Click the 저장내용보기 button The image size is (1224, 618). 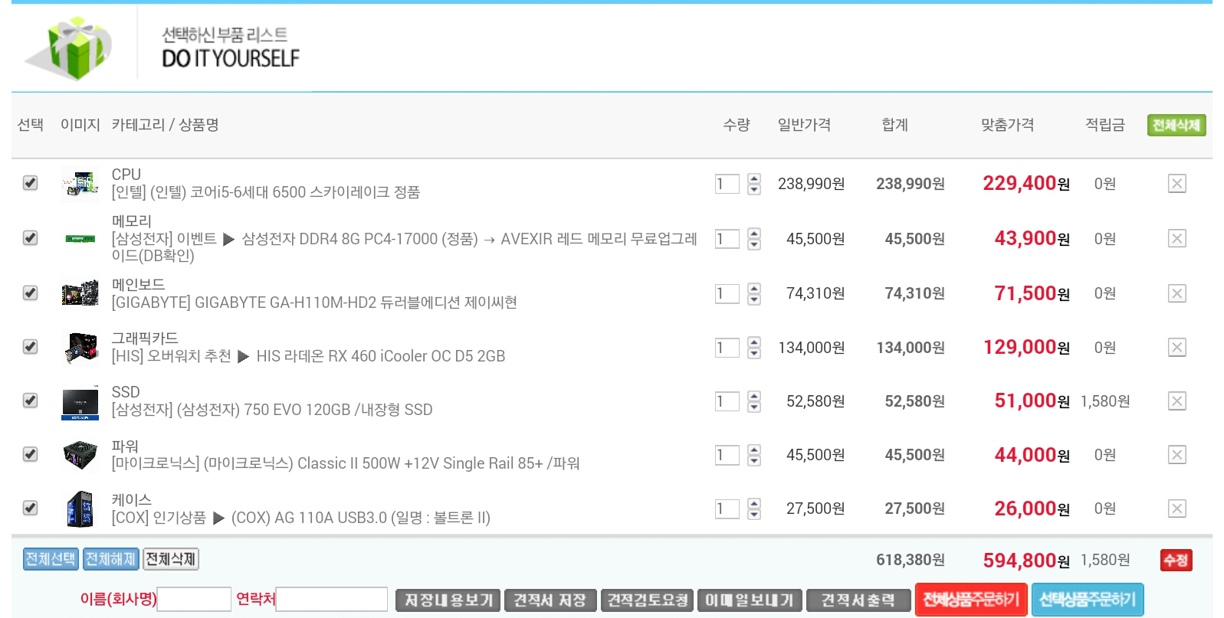448,600
